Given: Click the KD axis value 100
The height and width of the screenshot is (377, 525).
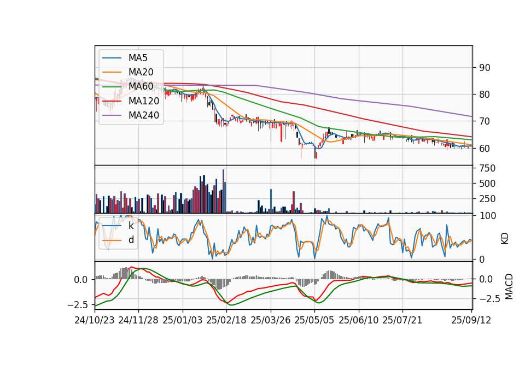Looking at the screenshot, I should (487, 216).
